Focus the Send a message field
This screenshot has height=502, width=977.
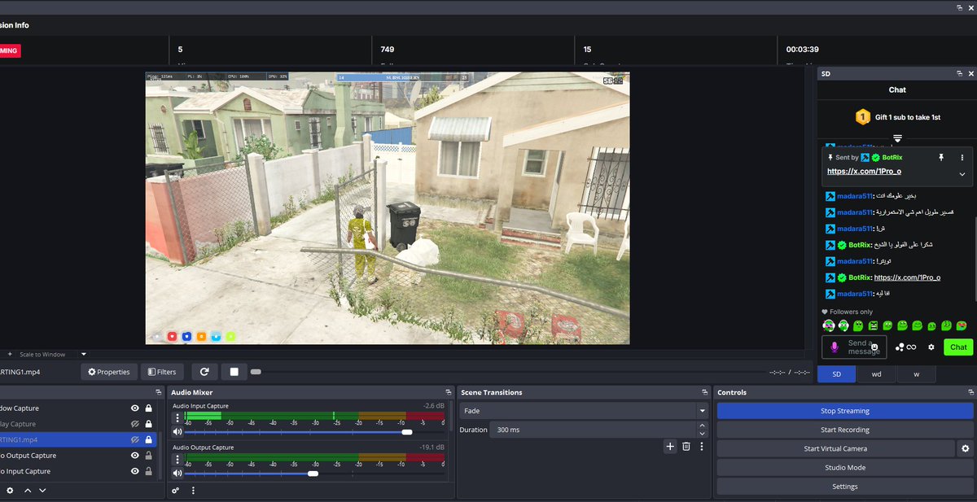pos(855,347)
